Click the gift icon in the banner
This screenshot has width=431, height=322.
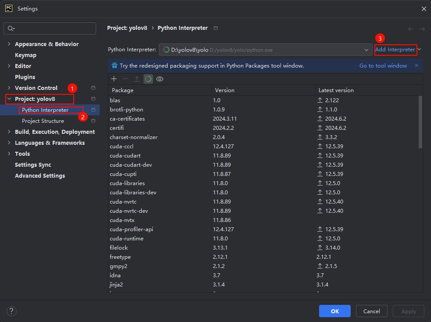point(115,65)
